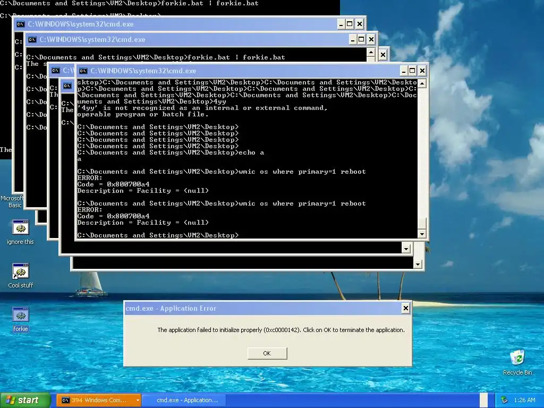Image resolution: width=544 pixels, height=408 pixels.
Task: Close the rearmost titled cmd.exe window
Action: [360, 24]
